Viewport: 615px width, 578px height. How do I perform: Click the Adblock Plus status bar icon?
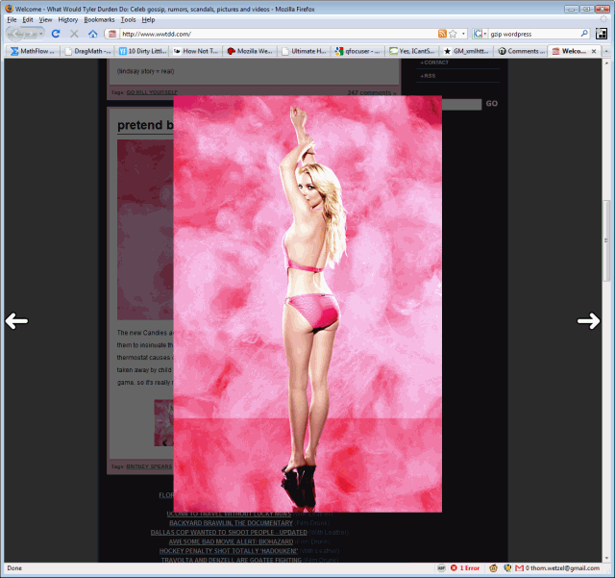tap(441, 567)
